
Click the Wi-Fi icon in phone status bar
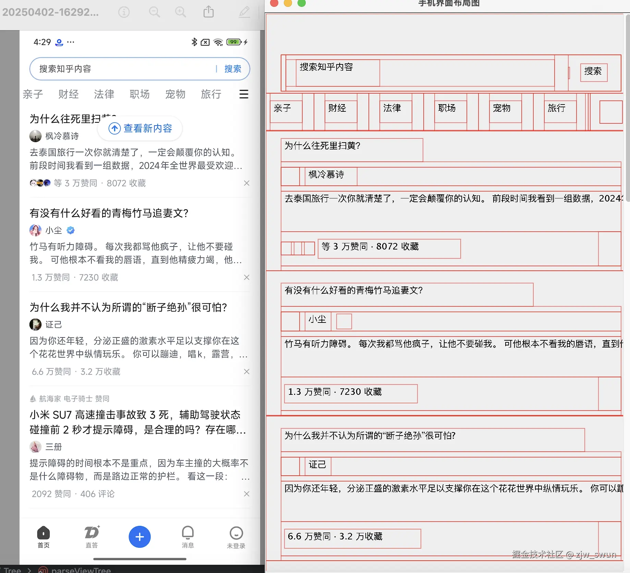tap(218, 42)
